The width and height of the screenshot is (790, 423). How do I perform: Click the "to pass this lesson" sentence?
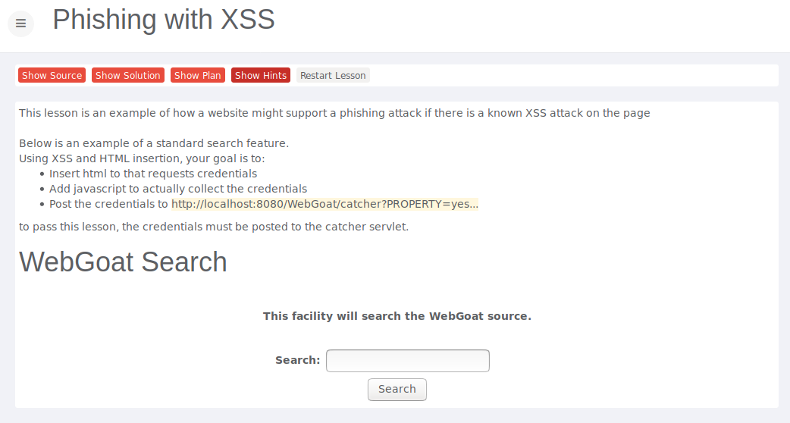tap(214, 227)
